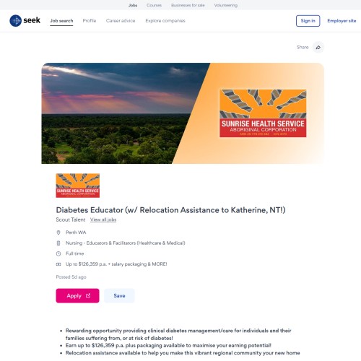The width and height of the screenshot is (361, 361).
Task: Save this Diabetes Educator job
Action: [119, 295]
